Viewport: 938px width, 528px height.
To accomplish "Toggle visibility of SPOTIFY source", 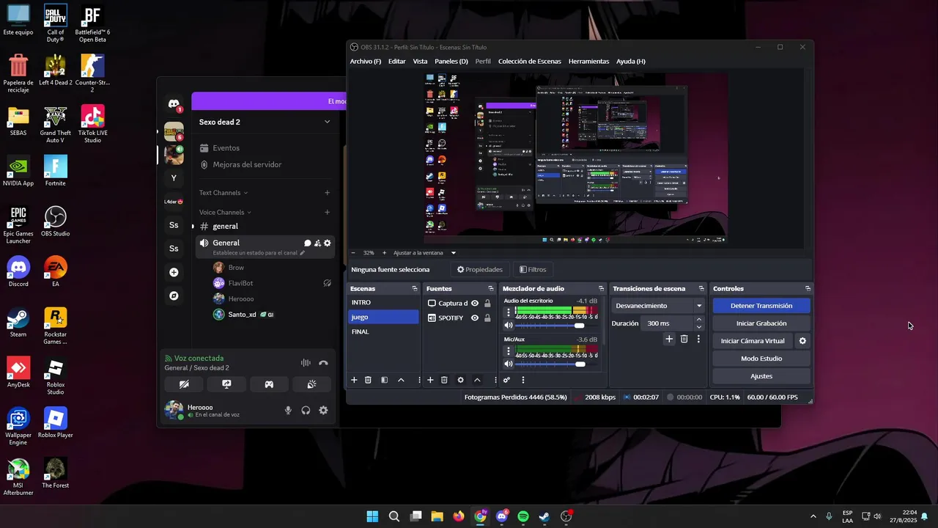I will coord(475,318).
